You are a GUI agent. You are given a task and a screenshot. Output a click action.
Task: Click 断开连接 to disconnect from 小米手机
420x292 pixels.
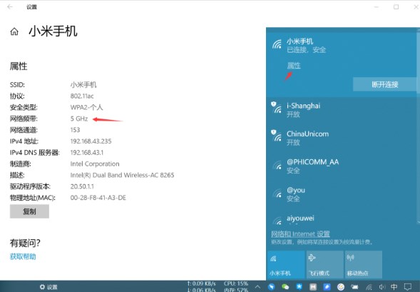tap(384, 84)
